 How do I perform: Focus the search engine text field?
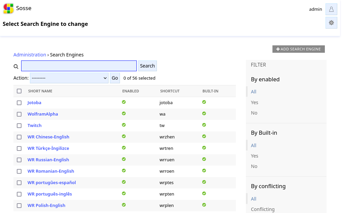[79, 66]
